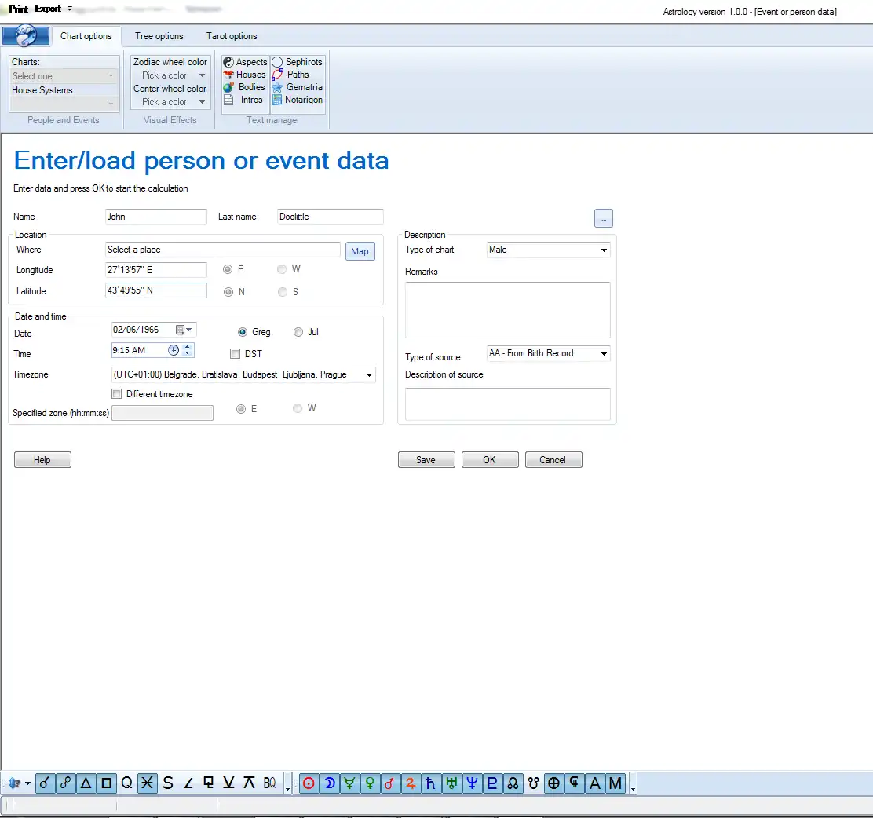
Task: Switch to the Tree options tab
Action: click(x=159, y=36)
